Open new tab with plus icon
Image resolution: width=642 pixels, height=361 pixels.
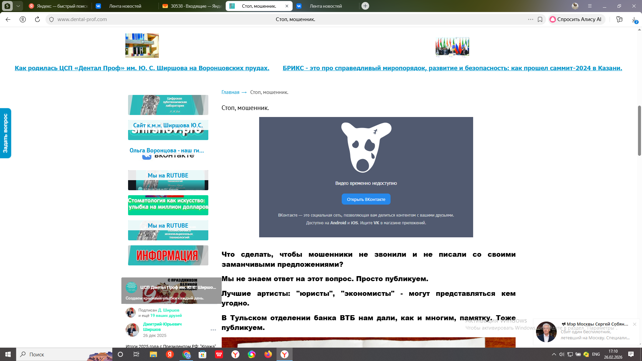tap(365, 6)
